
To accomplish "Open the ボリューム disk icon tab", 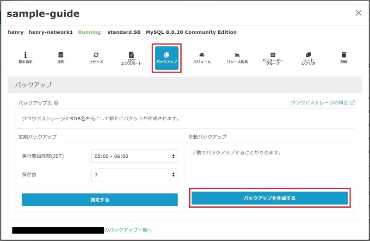I will 202,58.
